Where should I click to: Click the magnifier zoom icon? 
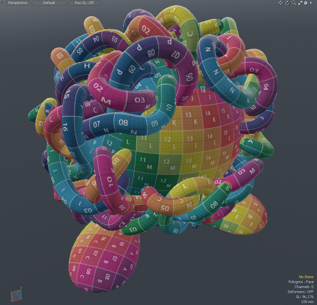[293, 3]
